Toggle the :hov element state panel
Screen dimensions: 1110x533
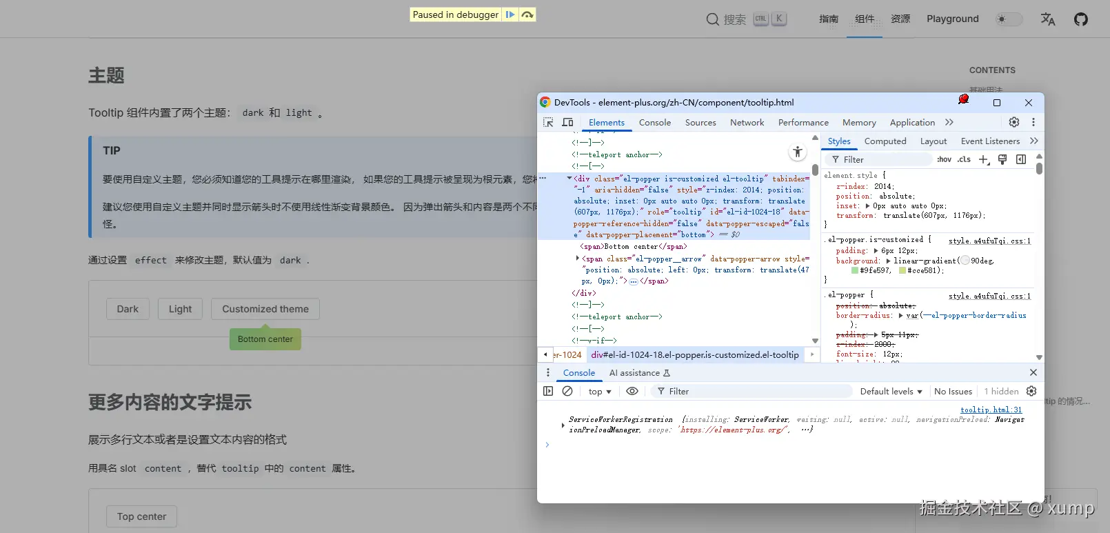[x=944, y=159]
